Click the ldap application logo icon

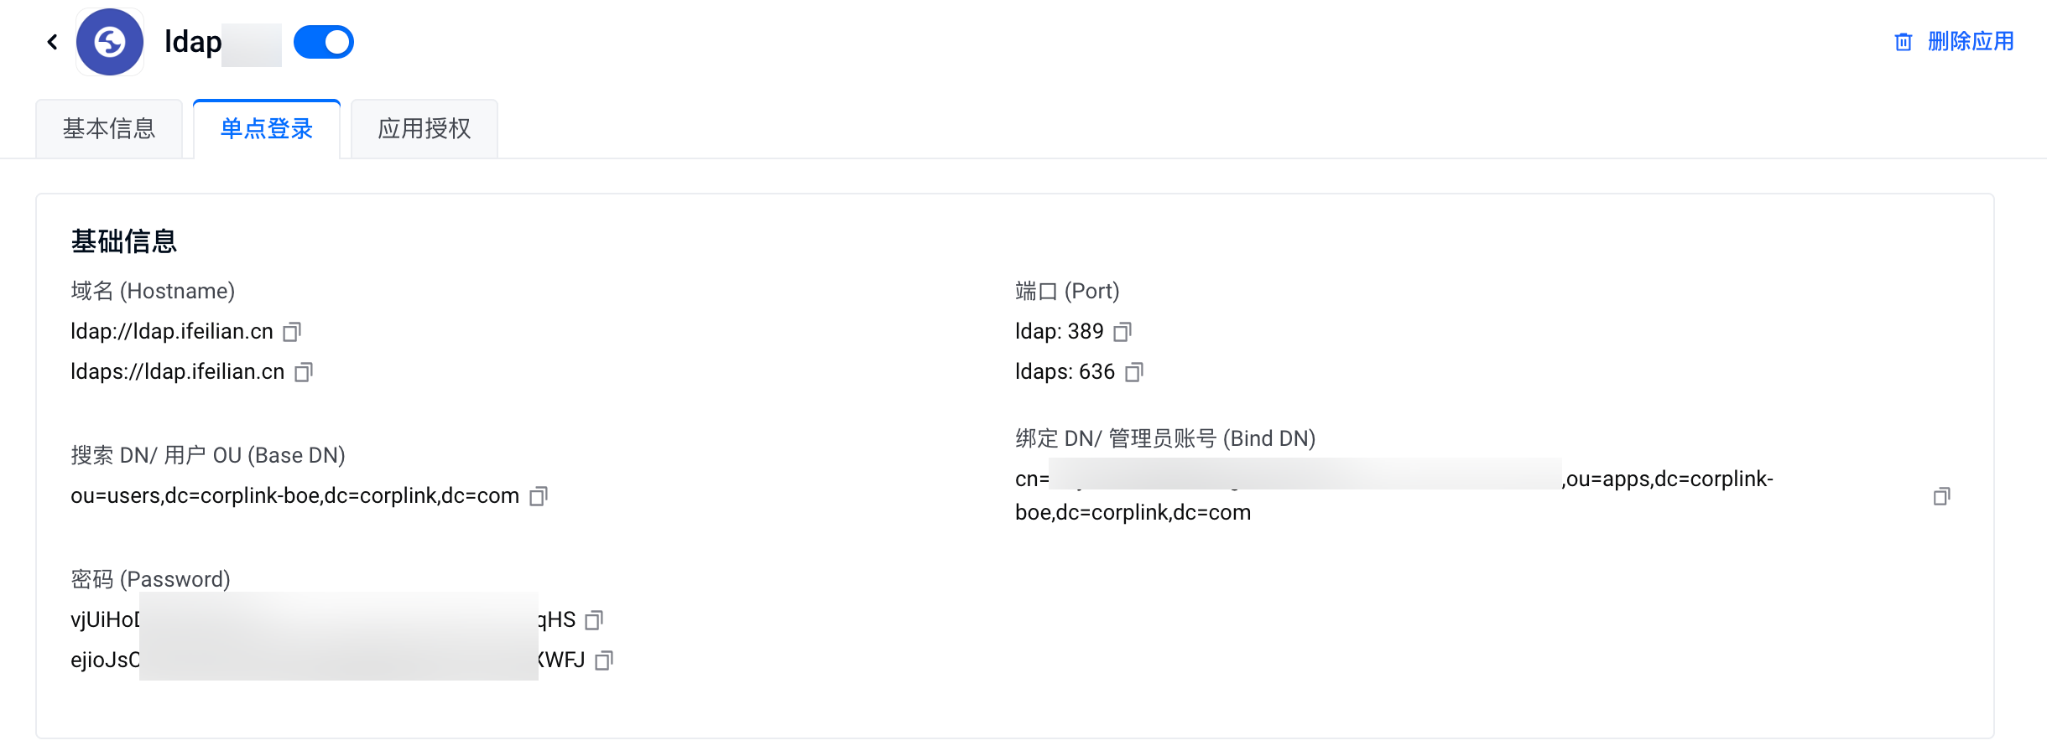[x=110, y=42]
